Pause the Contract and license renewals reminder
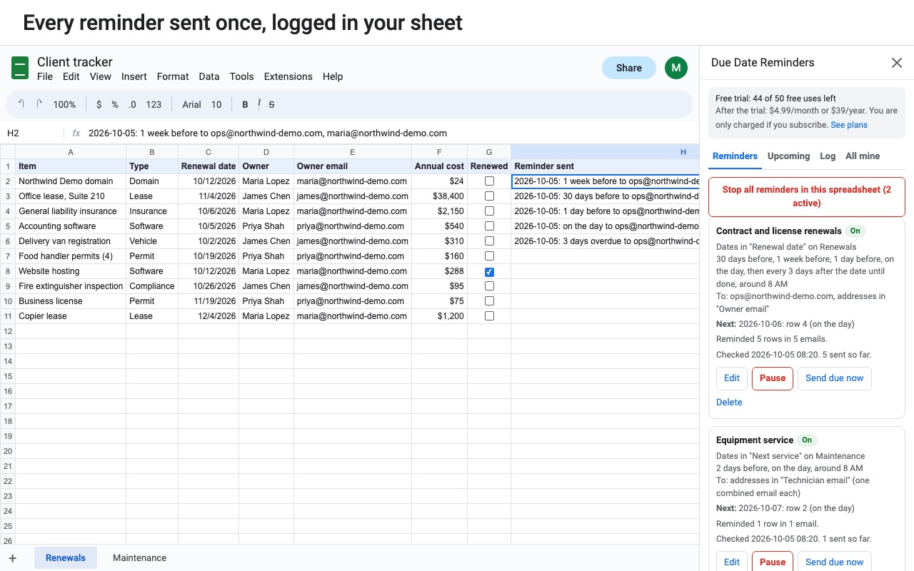 [773, 378]
